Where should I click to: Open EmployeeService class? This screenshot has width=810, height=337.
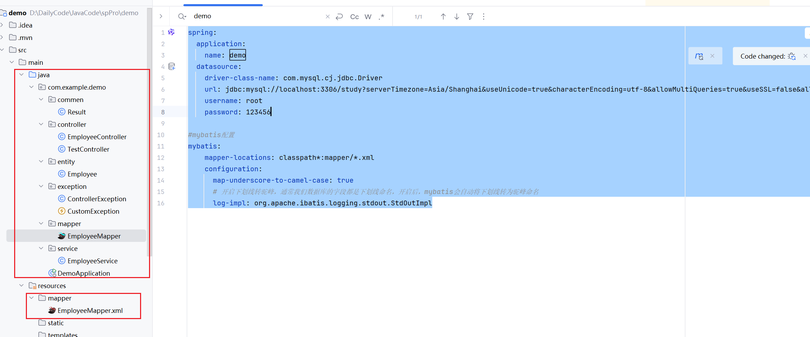click(92, 261)
